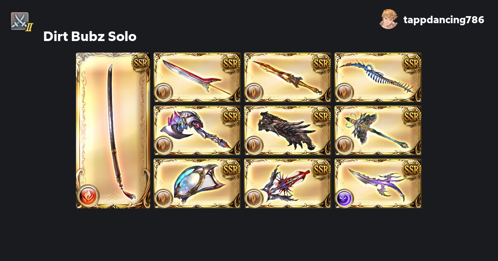The width and height of the screenshot is (498, 261).
Task: Select the main katana weapon card
Action: 113,130
